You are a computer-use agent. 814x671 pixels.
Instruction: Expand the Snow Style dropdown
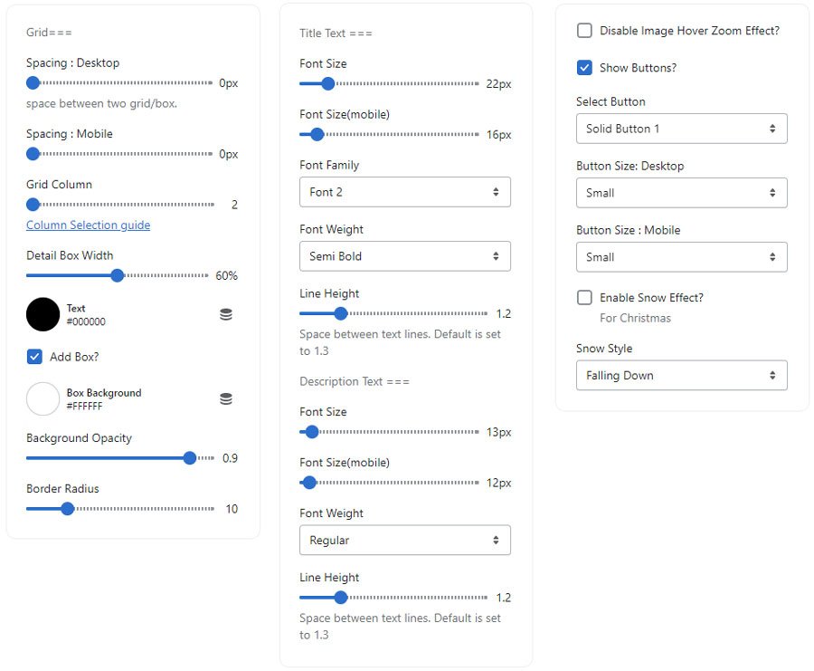(681, 376)
